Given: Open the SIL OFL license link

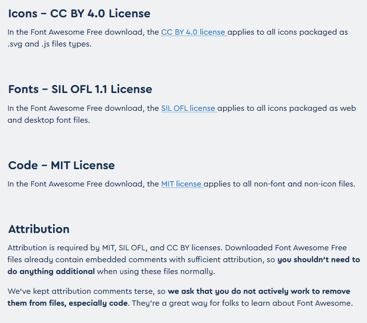Looking at the screenshot, I should [x=188, y=108].
